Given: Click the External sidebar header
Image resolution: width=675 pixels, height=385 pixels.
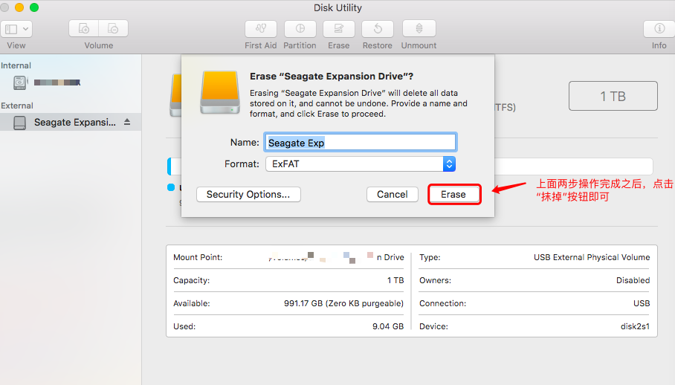Looking at the screenshot, I should click(x=17, y=106).
